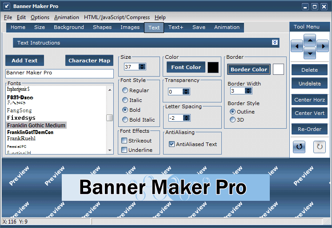The width and height of the screenshot is (332, 228).
Task: Click the move down arrow in Tool Menu
Action: tap(310, 53)
